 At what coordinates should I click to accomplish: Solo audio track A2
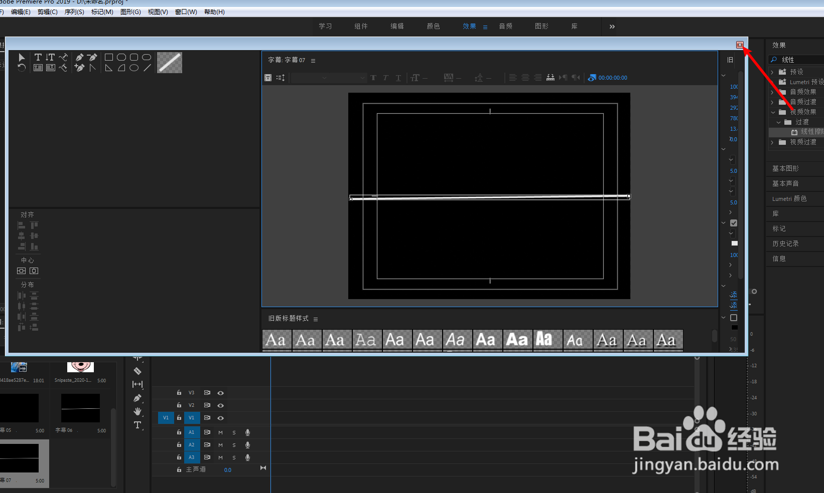click(234, 445)
